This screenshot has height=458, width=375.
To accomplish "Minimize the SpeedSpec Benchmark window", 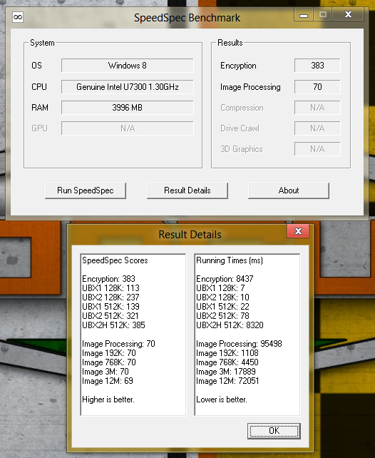I will pyautogui.click(x=304, y=15).
